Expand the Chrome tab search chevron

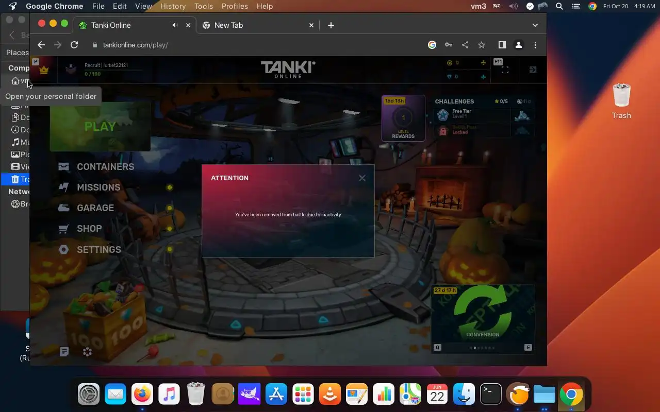click(x=535, y=25)
